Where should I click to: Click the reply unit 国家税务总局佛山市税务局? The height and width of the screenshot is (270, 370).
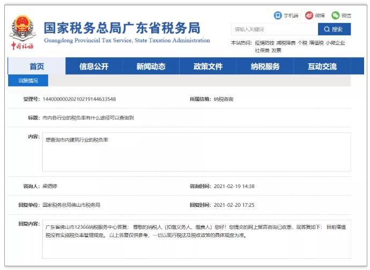pos(71,205)
